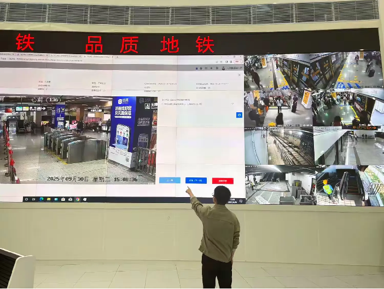Open the top-left CCTV feed showing a platform
Viewport: 384px width, 289px height.
click(278, 73)
